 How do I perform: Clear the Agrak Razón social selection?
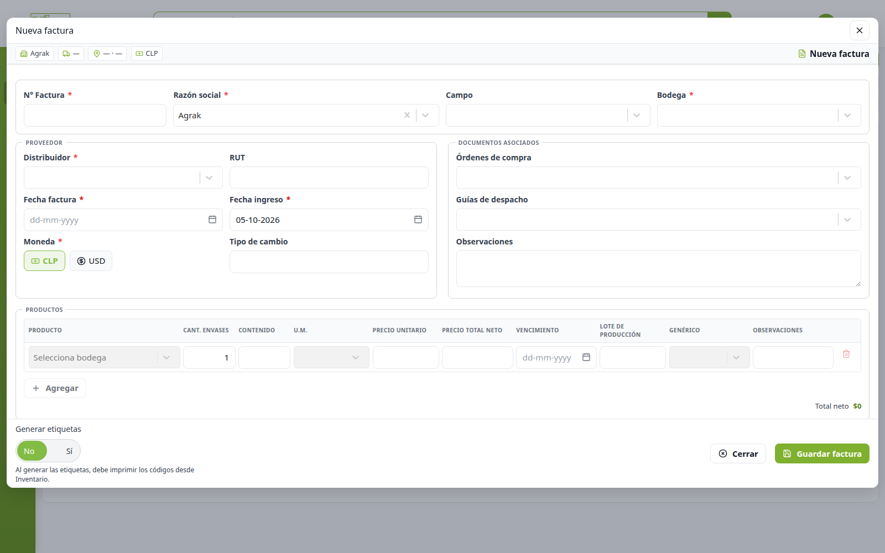[407, 115]
